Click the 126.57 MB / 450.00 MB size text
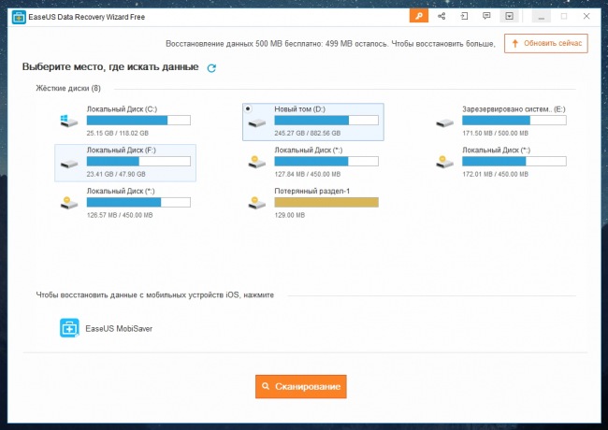 [120, 215]
